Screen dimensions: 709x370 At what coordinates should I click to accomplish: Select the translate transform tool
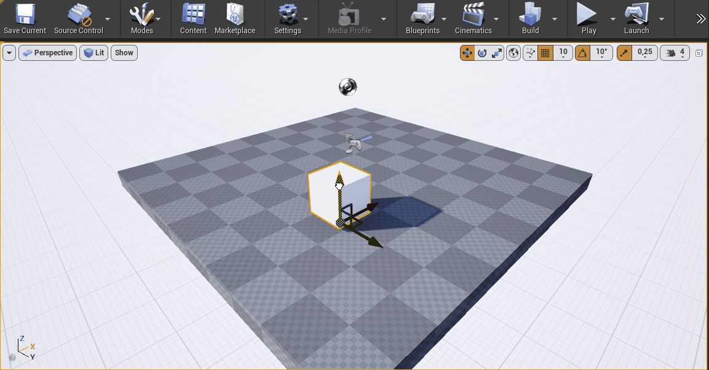pyautogui.click(x=467, y=53)
